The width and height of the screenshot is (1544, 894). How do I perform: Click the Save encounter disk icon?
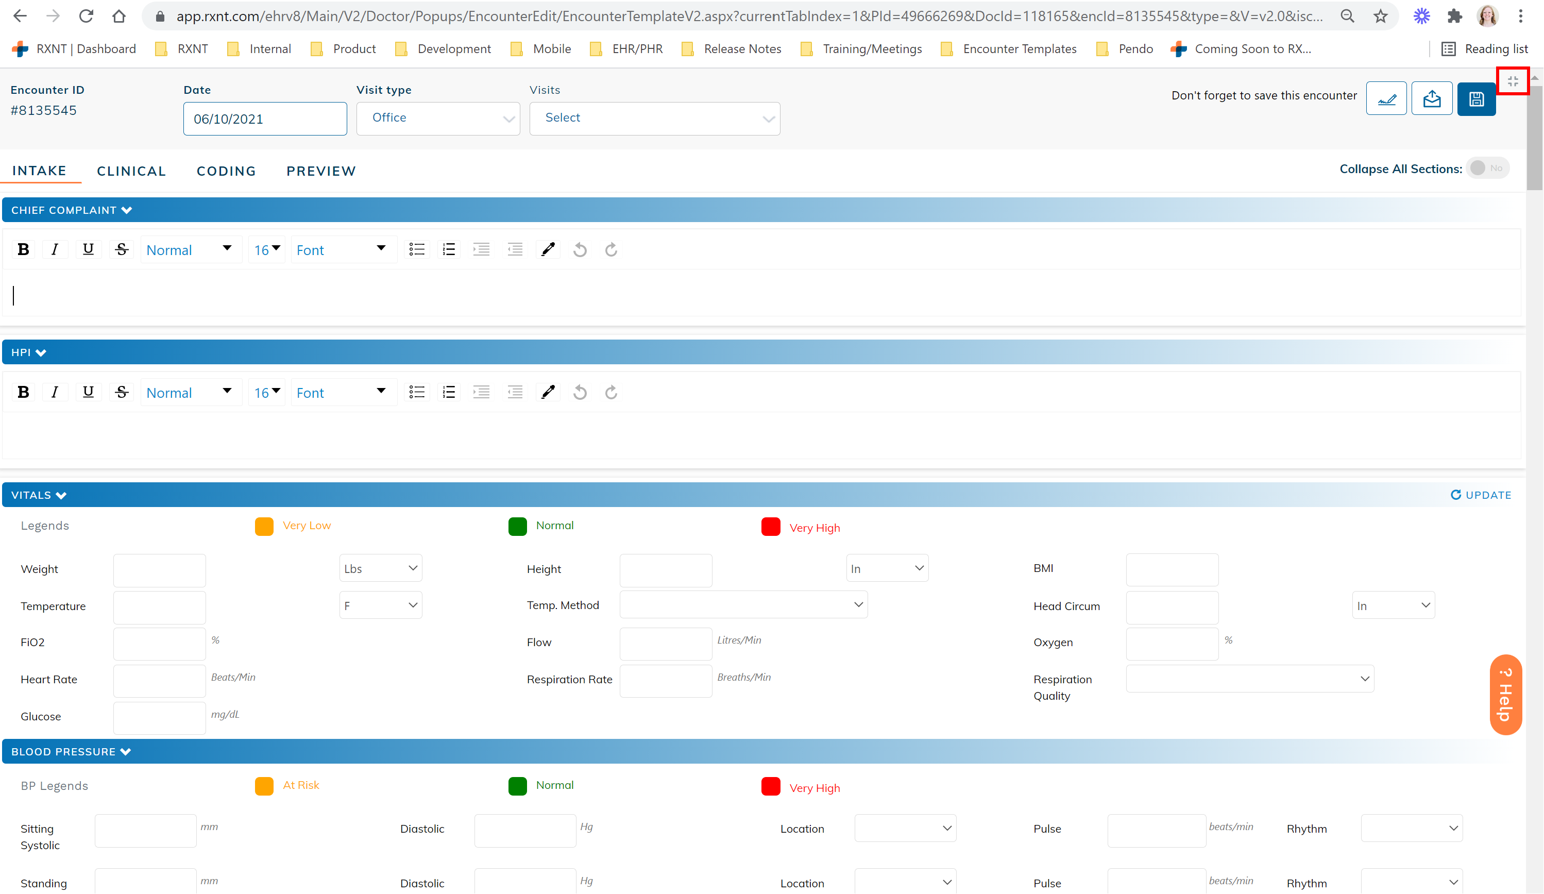[1476, 98]
